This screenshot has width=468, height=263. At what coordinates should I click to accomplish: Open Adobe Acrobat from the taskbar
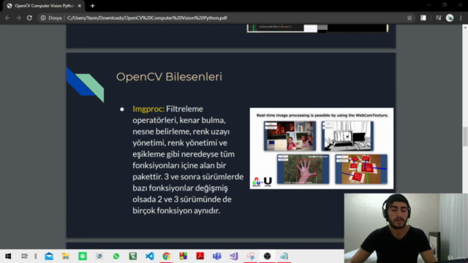(200, 256)
